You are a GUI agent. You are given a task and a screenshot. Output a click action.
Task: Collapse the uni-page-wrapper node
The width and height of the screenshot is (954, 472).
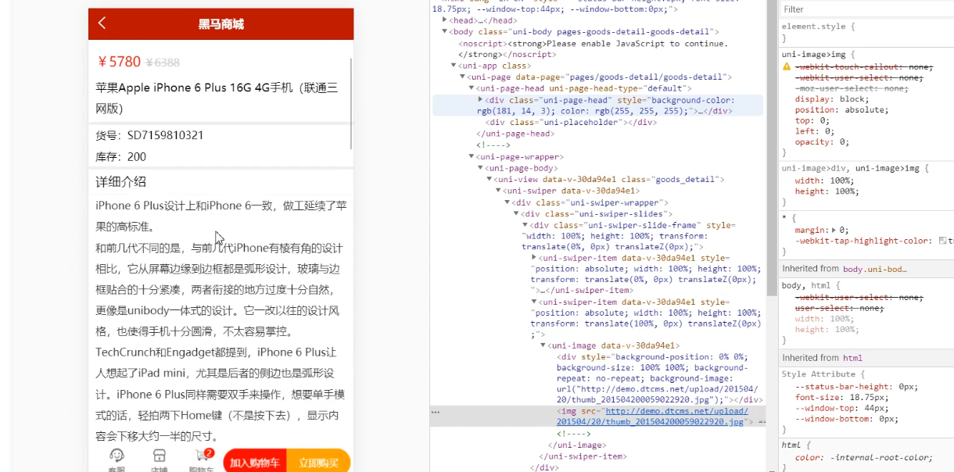(471, 156)
